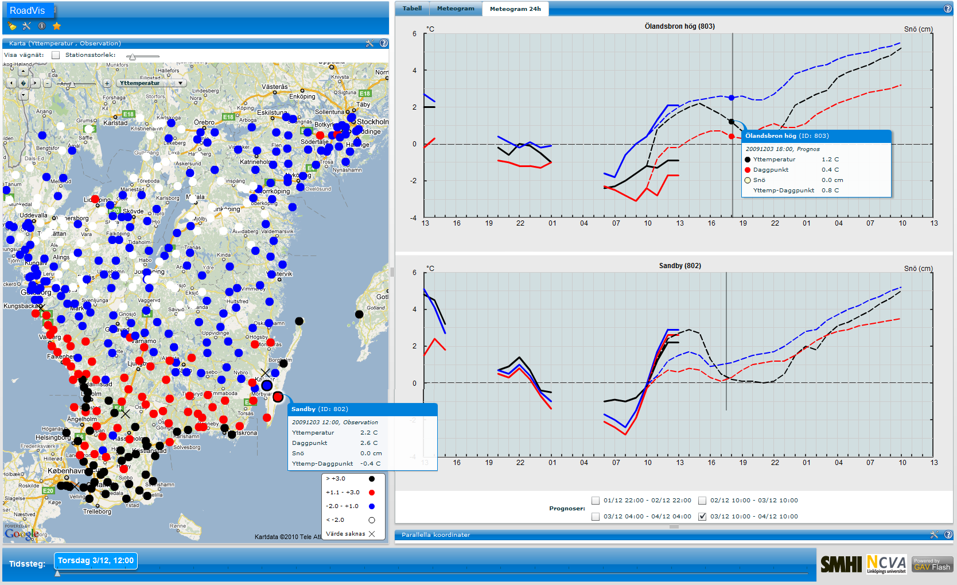This screenshot has width=957, height=585.
Task: Switch to the Meteogram tab
Action: [x=456, y=9]
